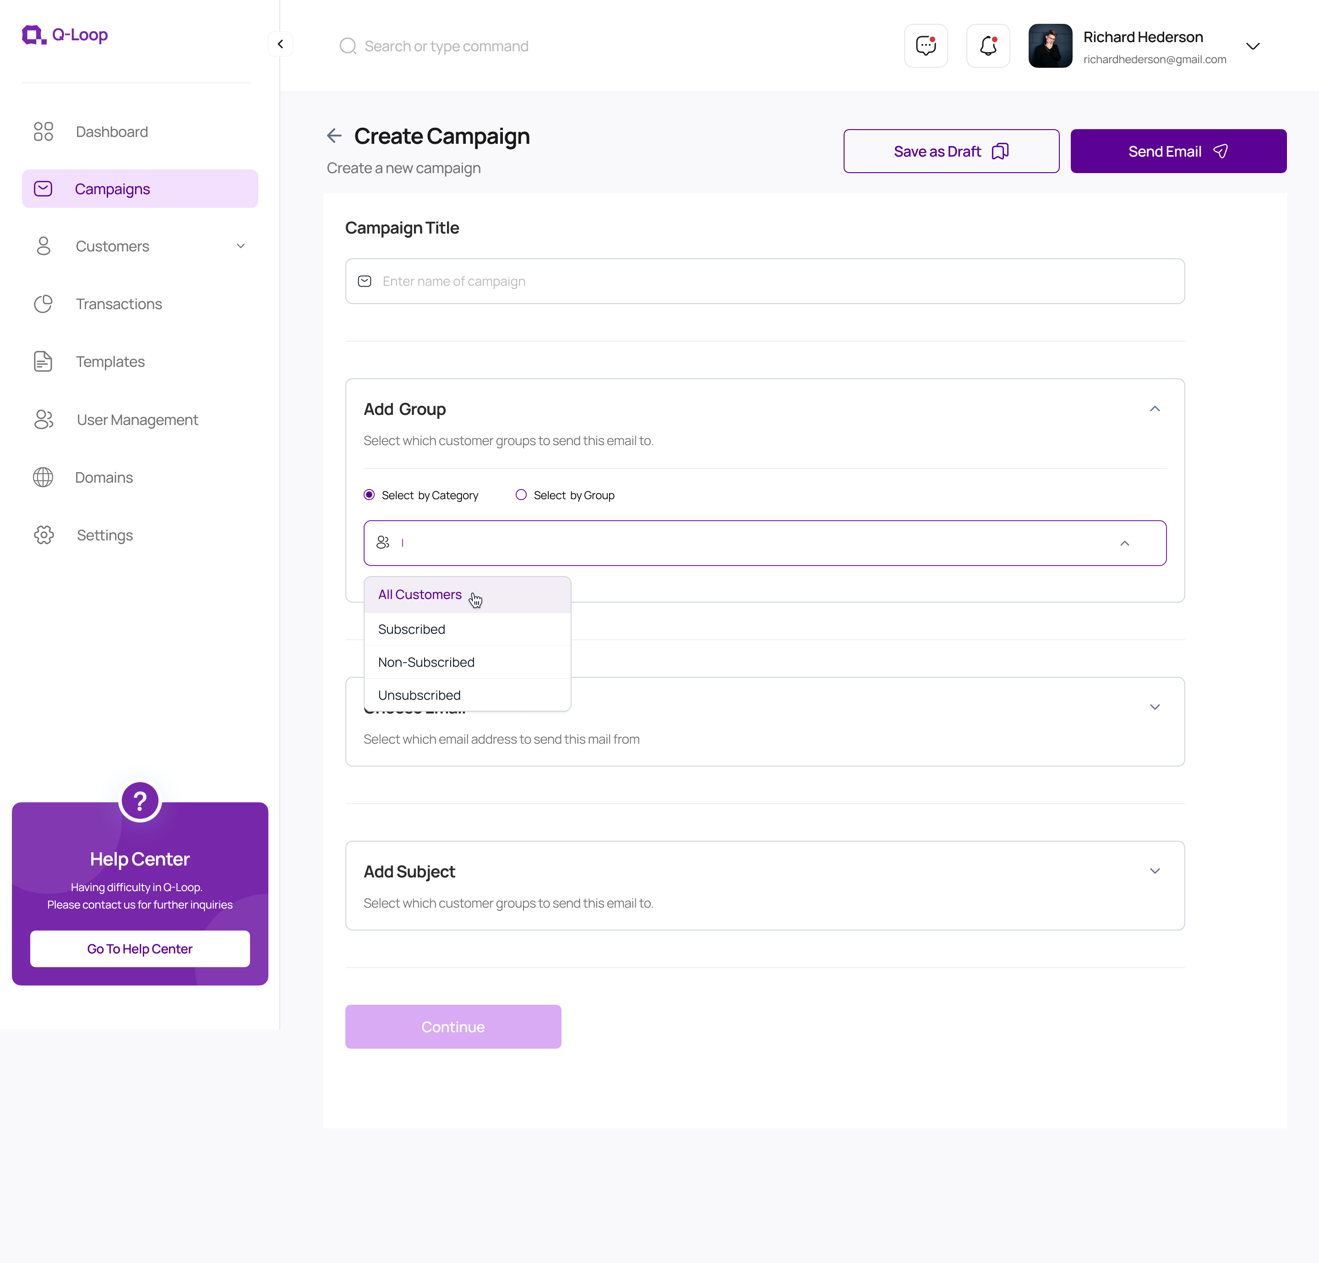Click the paper plane icon in Send Email

(x=1220, y=151)
